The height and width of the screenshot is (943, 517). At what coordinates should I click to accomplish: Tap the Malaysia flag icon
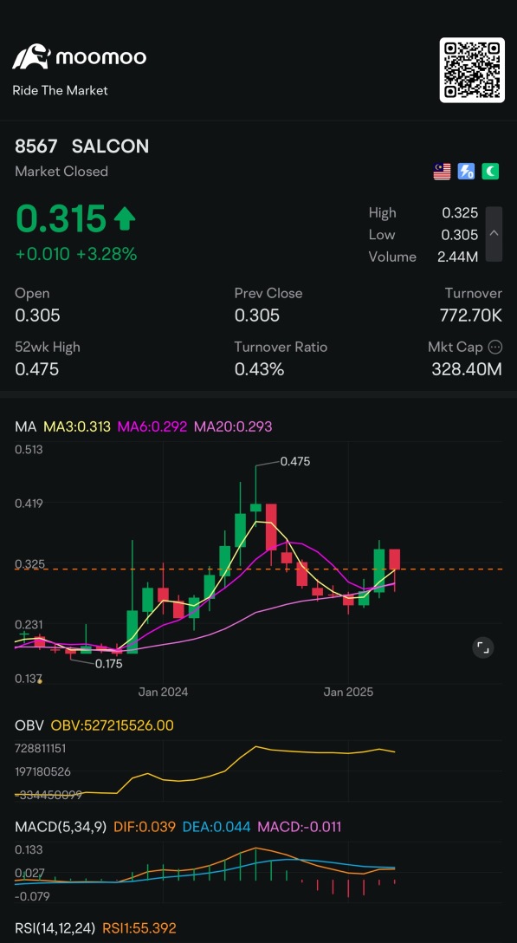(x=442, y=172)
